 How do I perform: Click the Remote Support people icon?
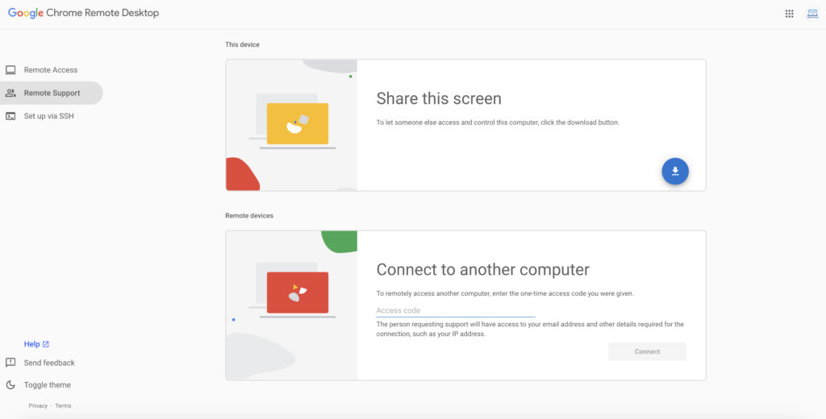(10, 93)
